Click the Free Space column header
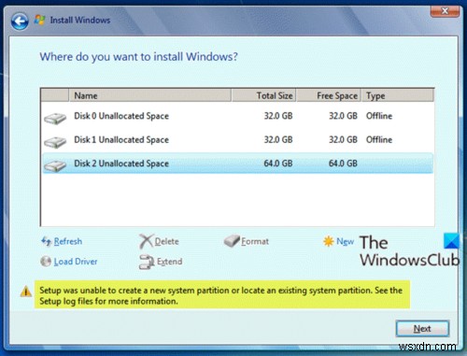 [x=329, y=95]
